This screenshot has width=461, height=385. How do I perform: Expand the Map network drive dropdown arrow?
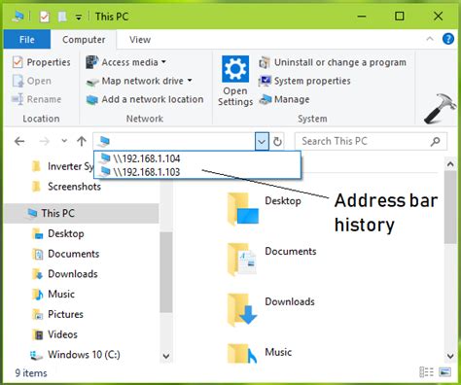(190, 80)
